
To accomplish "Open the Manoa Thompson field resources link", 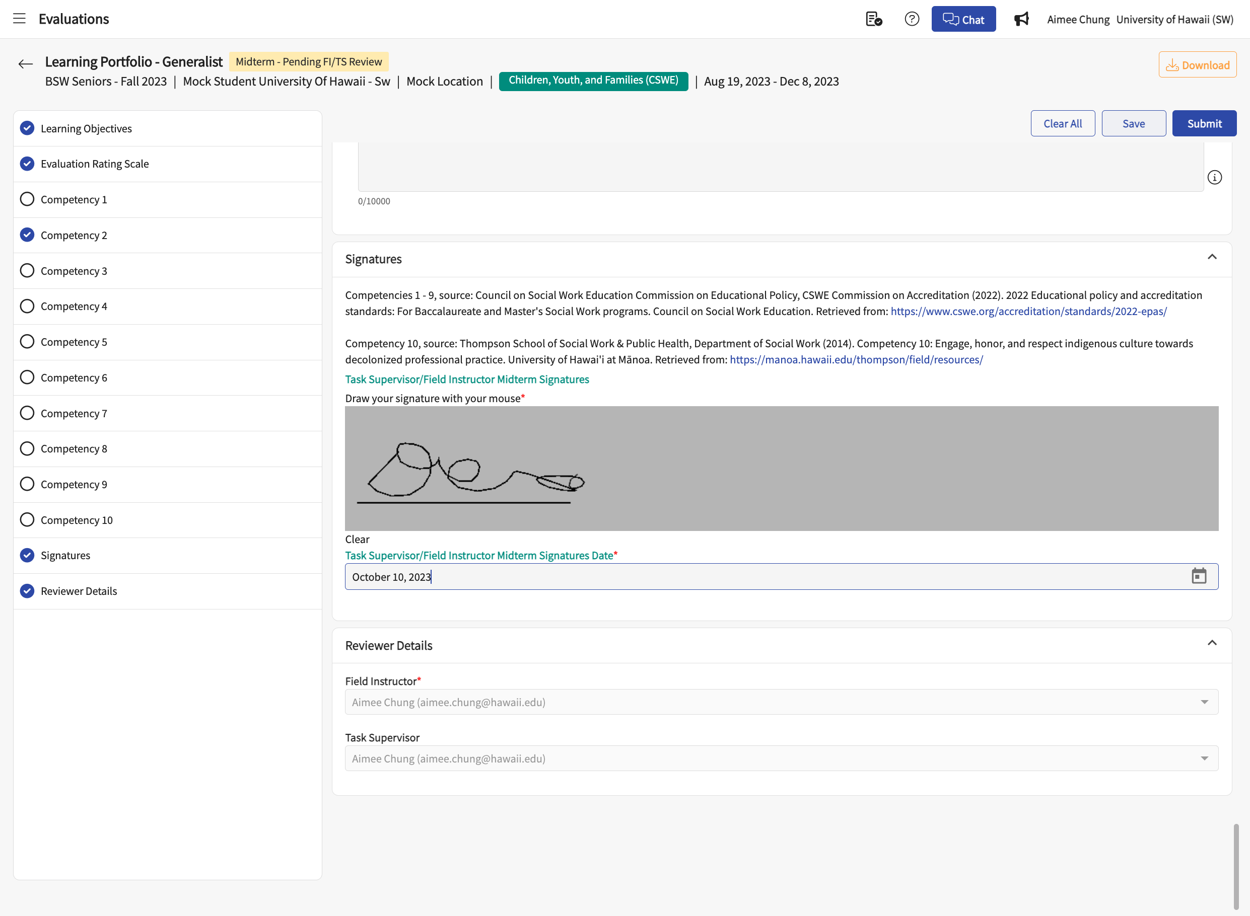I will (x=856, y=359).
